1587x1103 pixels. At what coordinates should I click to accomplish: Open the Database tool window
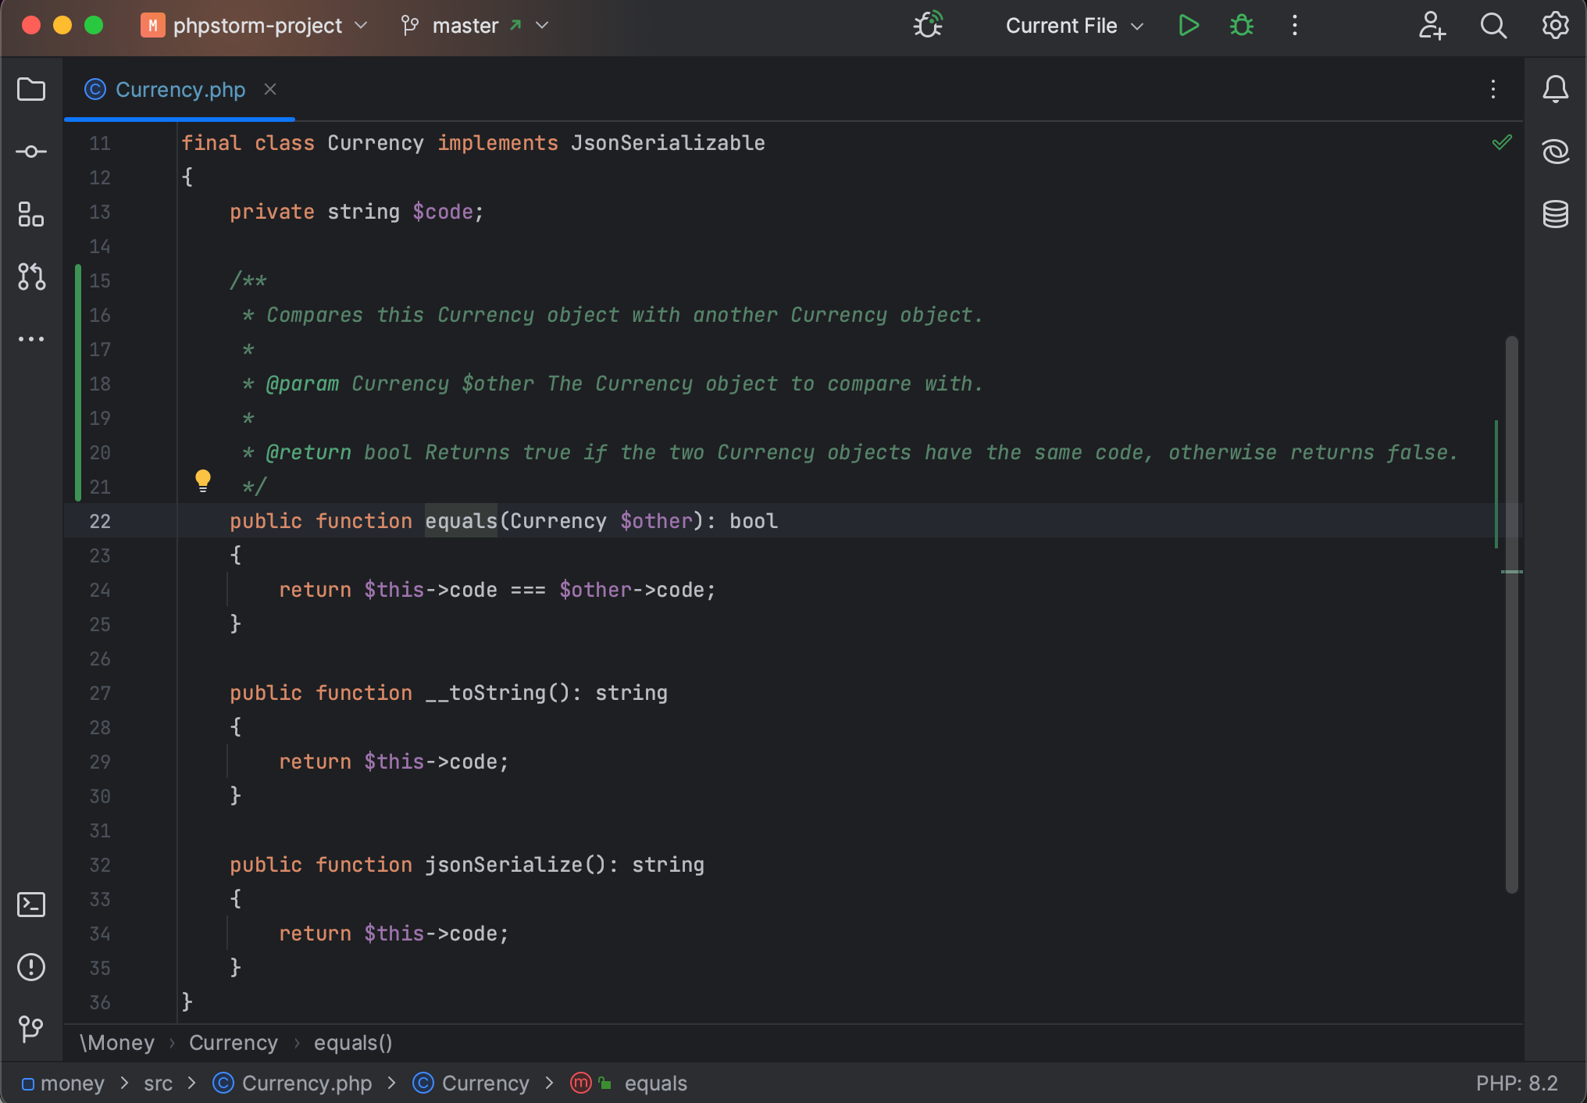(x=1555, y=214)
